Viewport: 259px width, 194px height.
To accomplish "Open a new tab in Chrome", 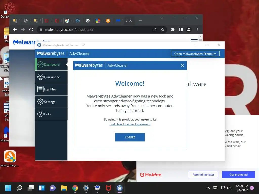I will coord(140,21).
